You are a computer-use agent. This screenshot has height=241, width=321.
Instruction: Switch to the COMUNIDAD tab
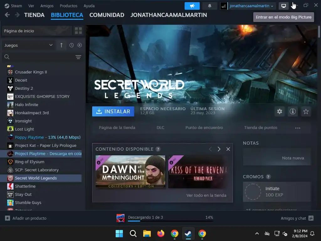pyautogui.click(x=107, y=15)
